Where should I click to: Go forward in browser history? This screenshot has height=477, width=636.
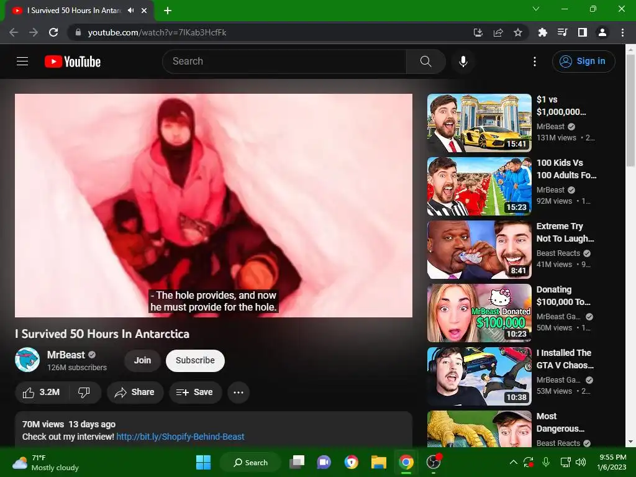point(34,32)
